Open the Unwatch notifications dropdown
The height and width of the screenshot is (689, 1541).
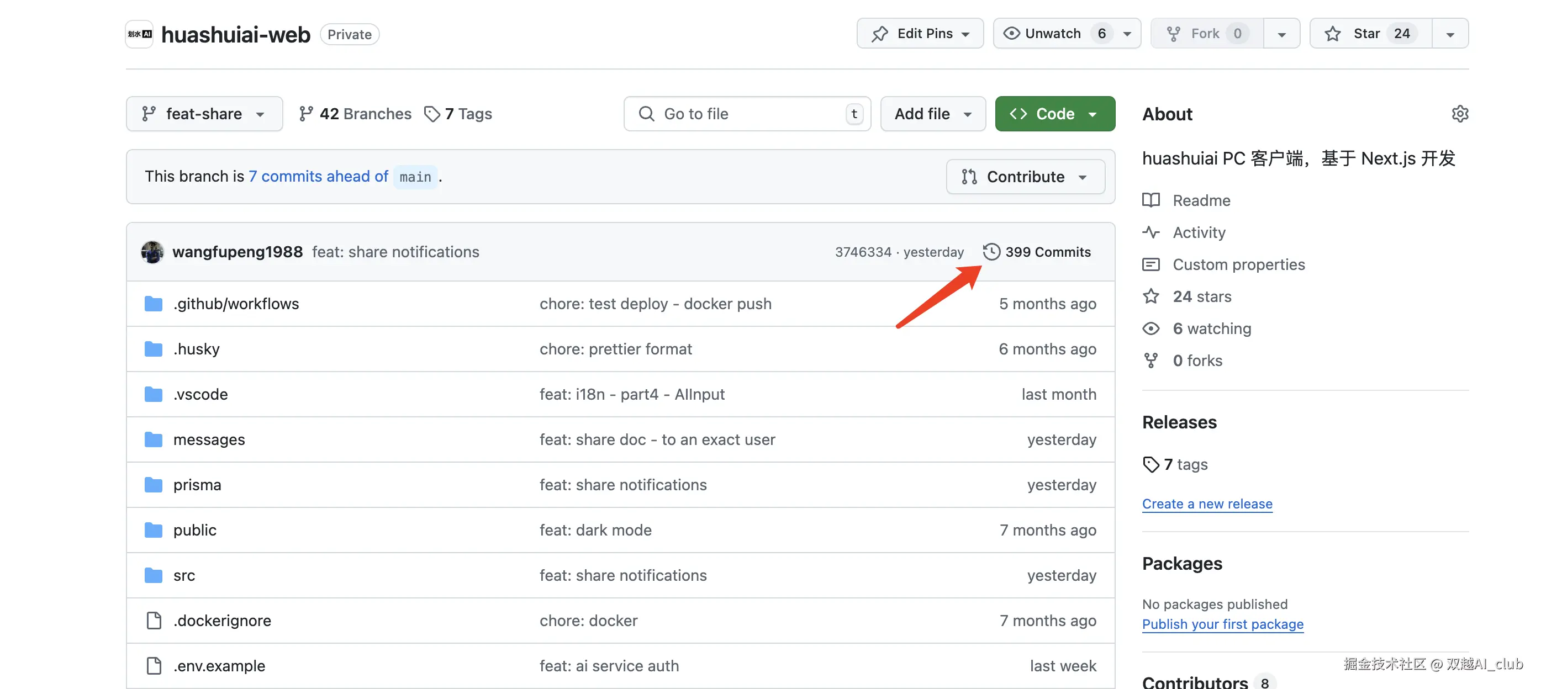click(x=1067, y=34)
